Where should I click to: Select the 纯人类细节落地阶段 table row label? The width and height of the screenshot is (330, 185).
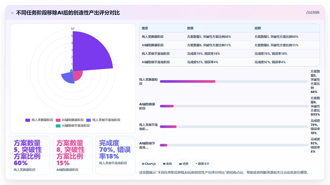coord(156,54)
